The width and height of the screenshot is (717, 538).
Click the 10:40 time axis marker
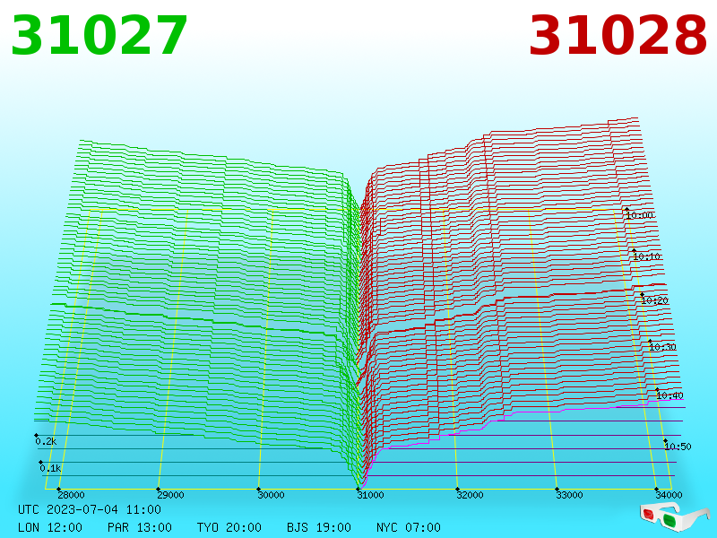click(669, 395)
